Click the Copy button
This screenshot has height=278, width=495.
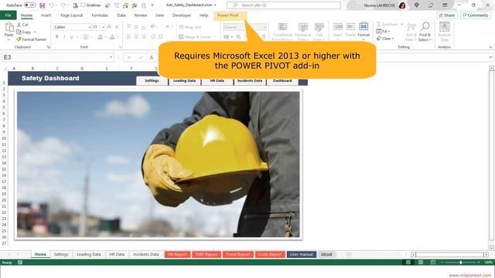point(24,32)
